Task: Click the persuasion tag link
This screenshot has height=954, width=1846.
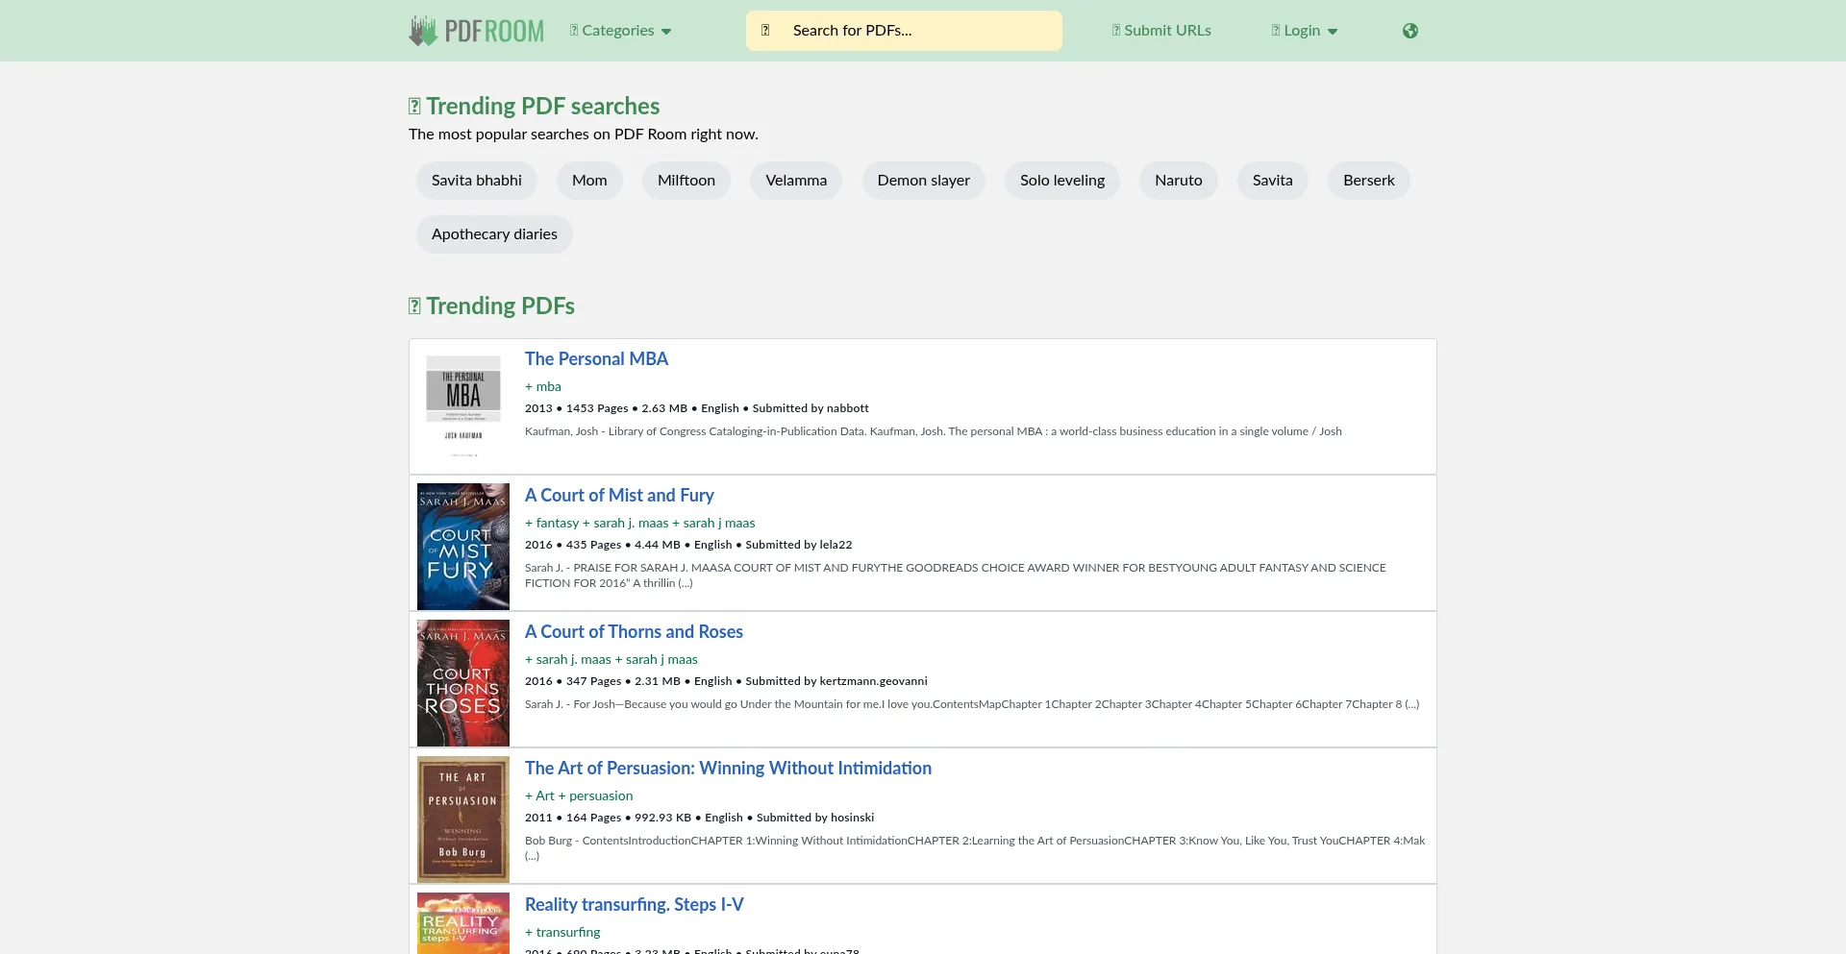Action: (601, 796)
